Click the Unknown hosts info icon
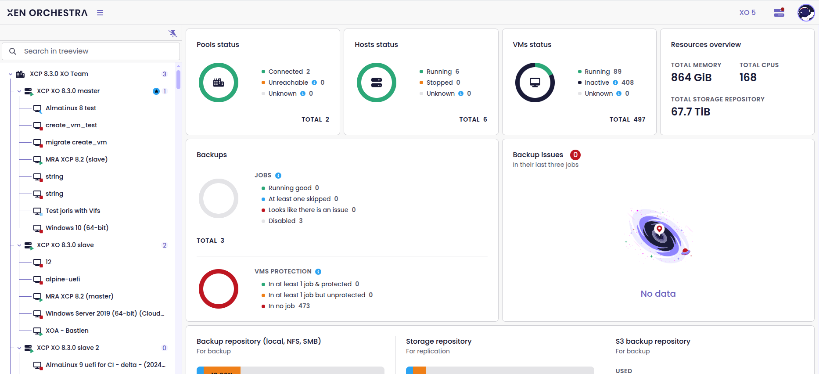The image size is (819, 374). click(x=461, y=93)
